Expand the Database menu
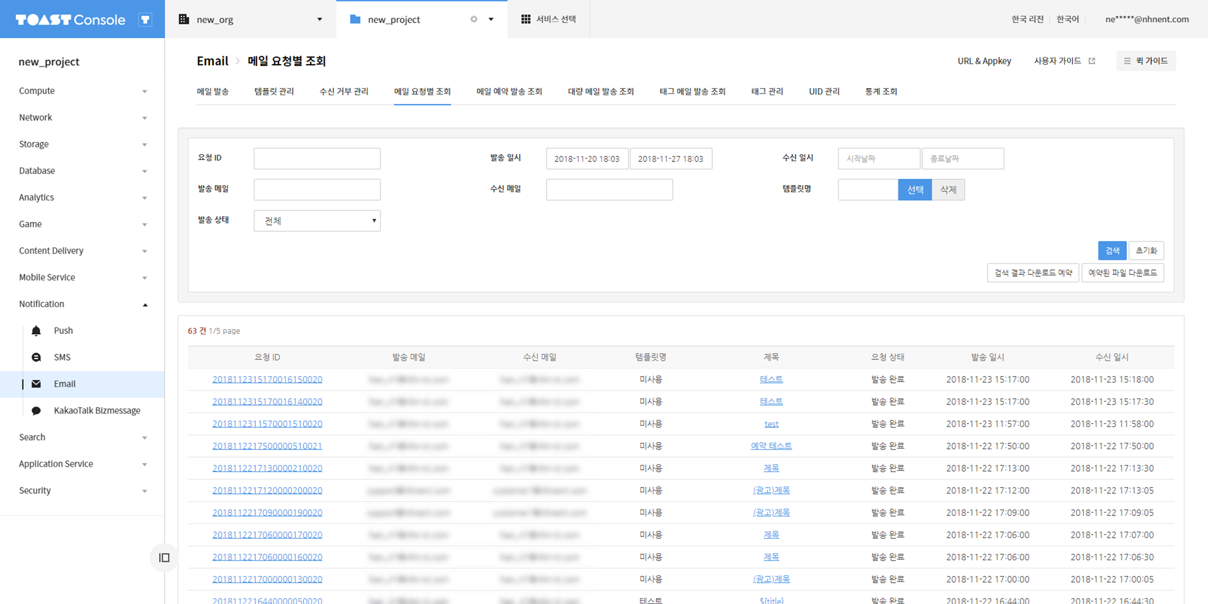Image resolution: width=1208 pixels, height=604 pixels. click(82, 171)
